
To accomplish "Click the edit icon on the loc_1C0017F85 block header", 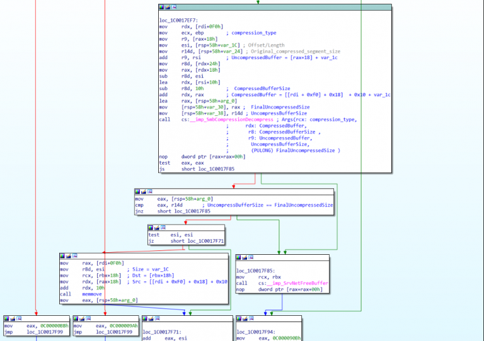I will (246, 257).
